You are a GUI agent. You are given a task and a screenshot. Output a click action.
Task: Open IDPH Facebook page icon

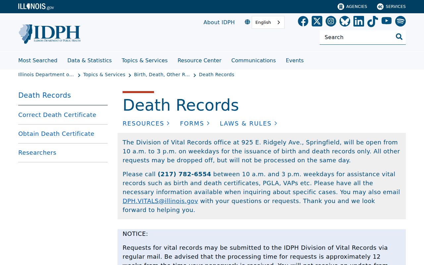(x=303, y=21)
